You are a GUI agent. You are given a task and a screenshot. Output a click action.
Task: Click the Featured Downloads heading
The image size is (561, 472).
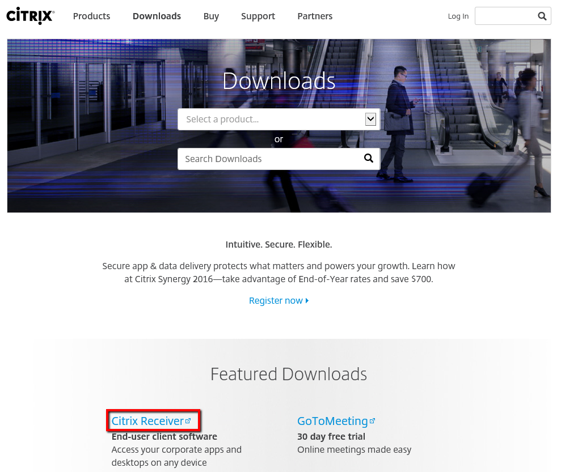tap(289, 374)
